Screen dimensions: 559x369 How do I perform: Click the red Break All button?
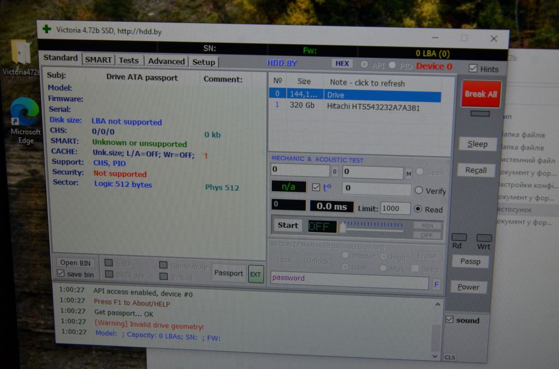point(480,94)
